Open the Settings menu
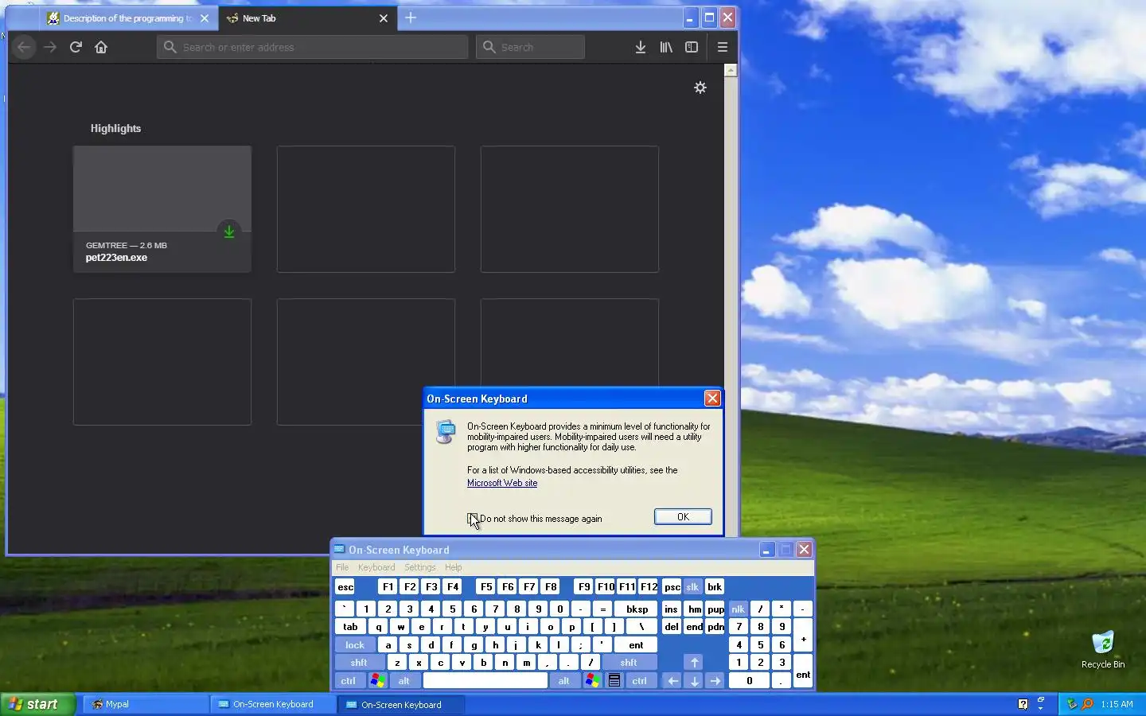Image resolution: width=1146 pixels, height=716 pixels. 420,567
